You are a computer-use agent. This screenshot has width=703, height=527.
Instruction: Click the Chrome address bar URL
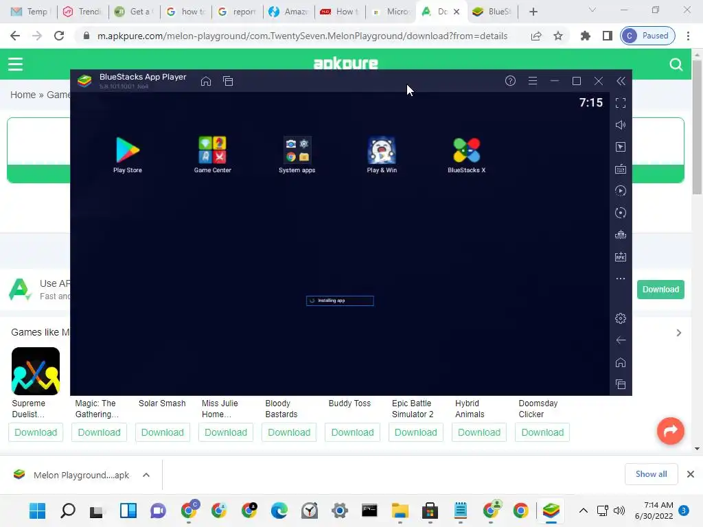point(302,36)
